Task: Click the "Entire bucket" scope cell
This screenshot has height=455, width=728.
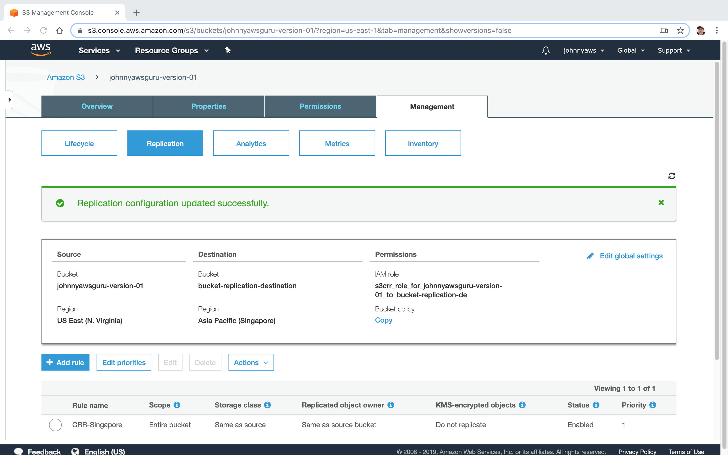Action: tap(170, 425)
